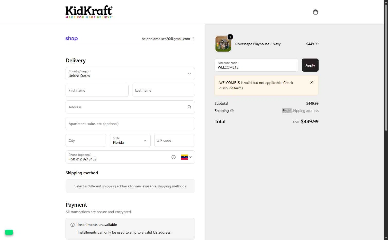Click the phone help question mark icon
This screenshot has width=388, height=240.
(x=174, y=157)
